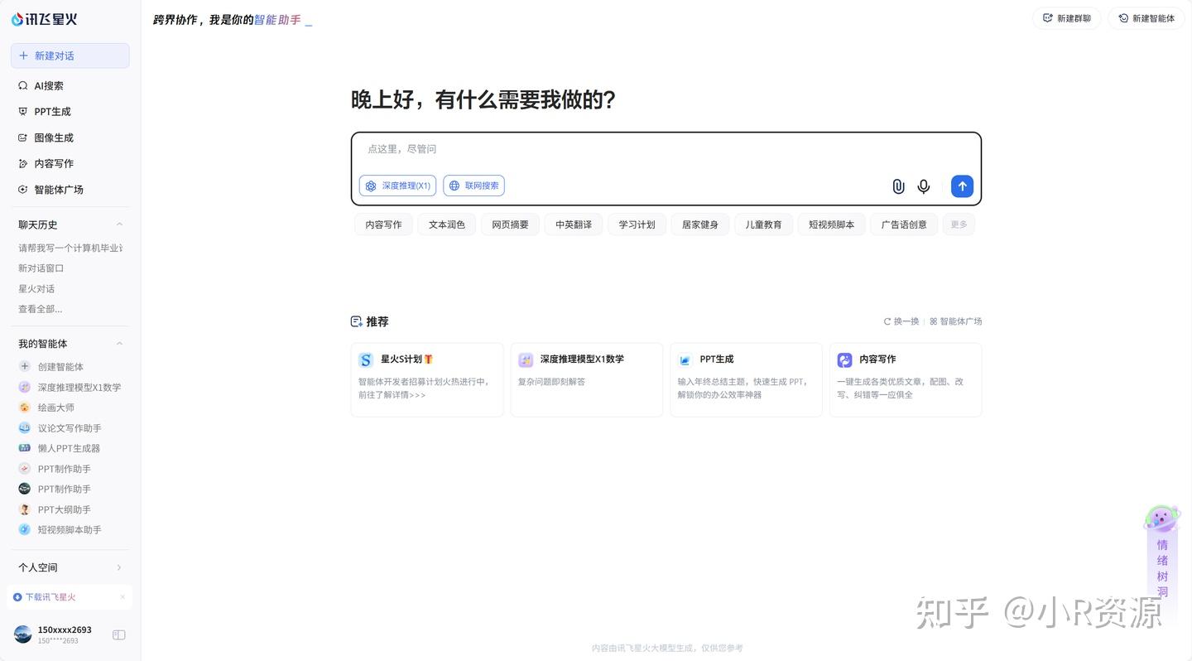Close the 下载讯飞星火 banner
Screen dimensions: 1192x661
[123, 597]
